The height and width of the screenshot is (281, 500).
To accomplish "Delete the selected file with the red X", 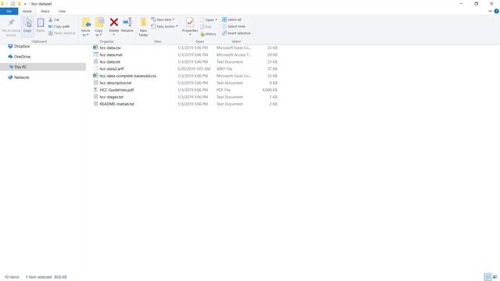I will tap(114, 26).
